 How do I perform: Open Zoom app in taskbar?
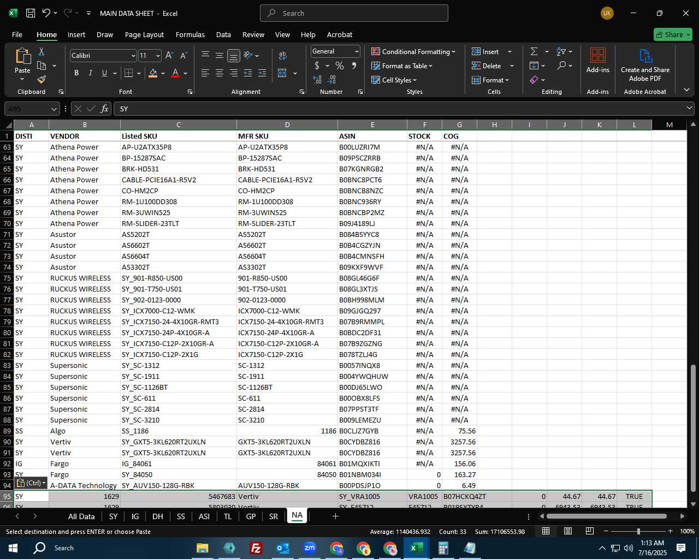310,548
